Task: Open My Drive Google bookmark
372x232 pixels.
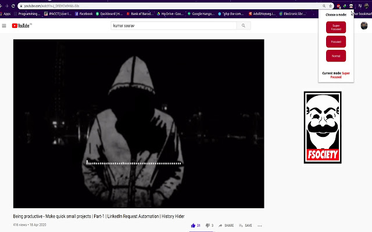Action: click(x=170, y=14)
